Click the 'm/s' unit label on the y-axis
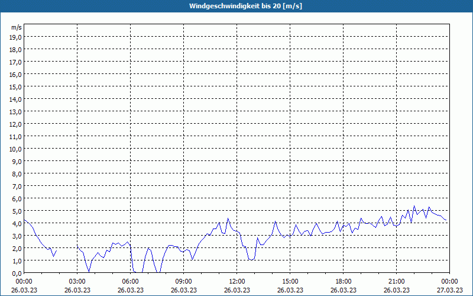This screenshot has height=296, width=473. click(17, 27)
